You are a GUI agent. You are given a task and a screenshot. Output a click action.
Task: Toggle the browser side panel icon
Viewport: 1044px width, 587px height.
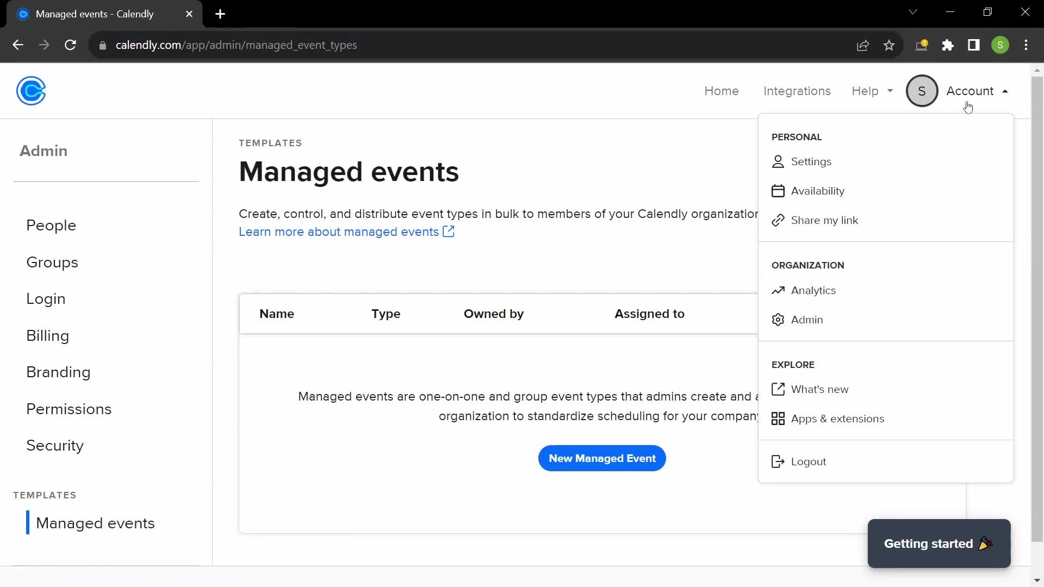[x=974, y=45]
